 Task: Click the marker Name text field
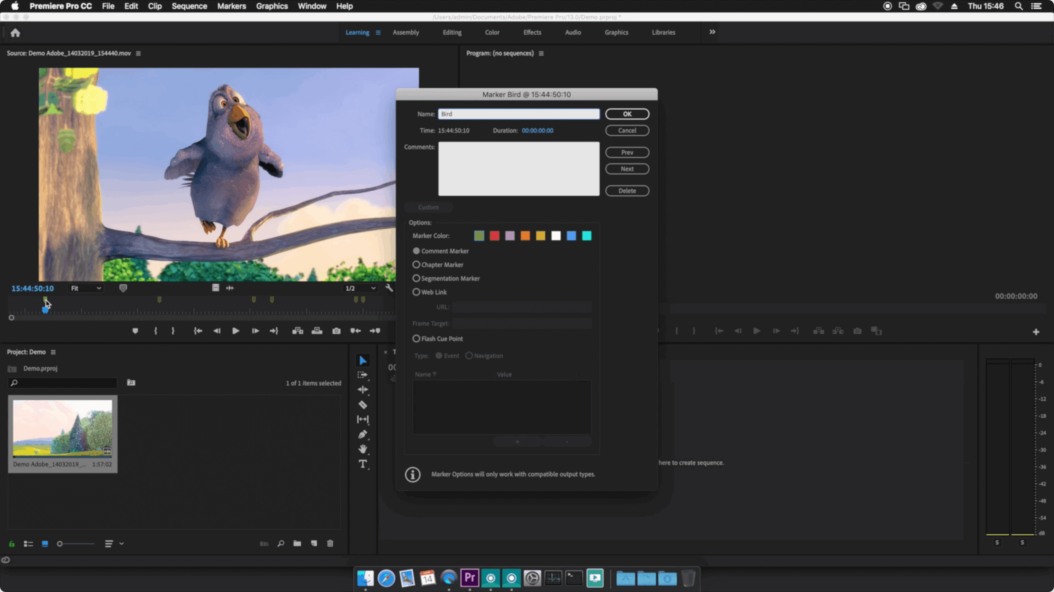pos(518,114)
